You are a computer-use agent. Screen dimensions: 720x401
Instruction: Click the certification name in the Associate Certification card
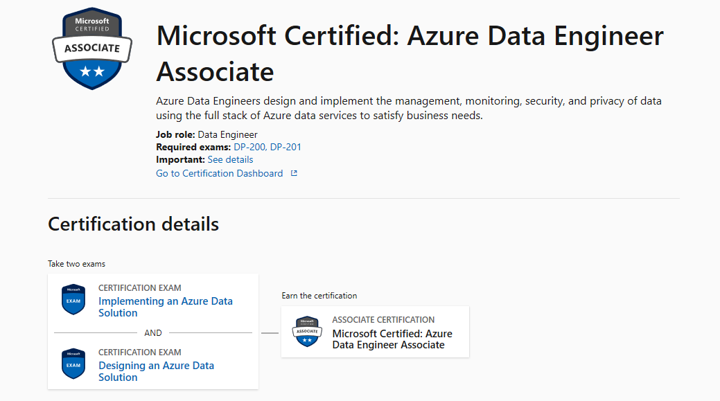392,339
